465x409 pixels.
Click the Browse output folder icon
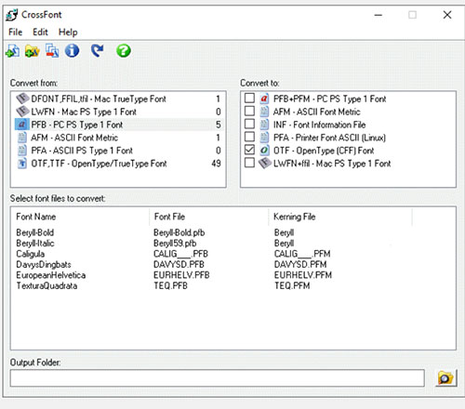pyautogui.click(x=445, y=378)
